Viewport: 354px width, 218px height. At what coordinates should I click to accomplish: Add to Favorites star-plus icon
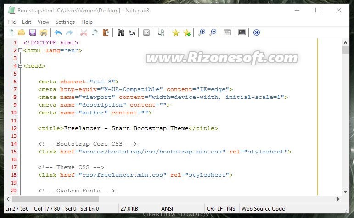point(187,33)
